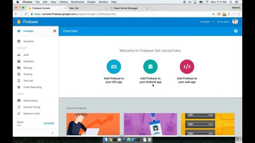Screen dimensions: 255x143
Task: Open the Dynamic Links section
Action: click(31, 114)
